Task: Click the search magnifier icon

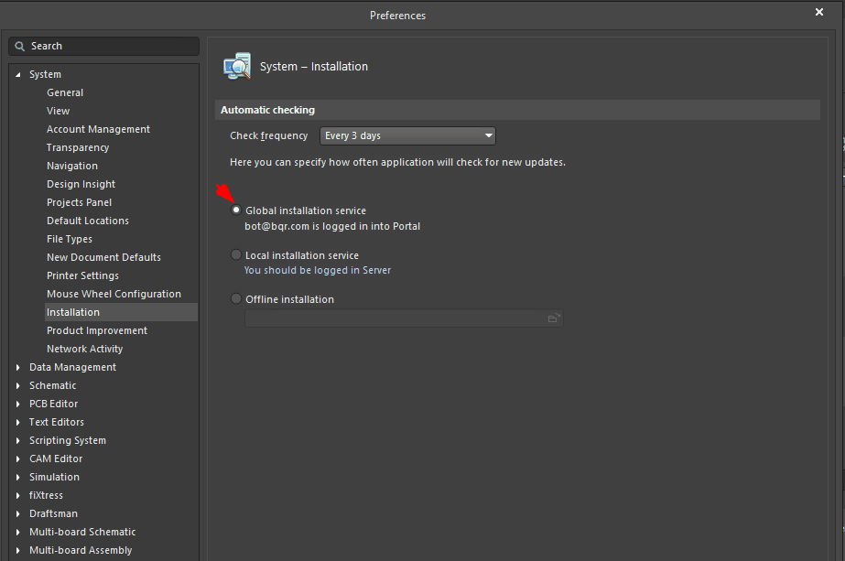Action: 20,46
